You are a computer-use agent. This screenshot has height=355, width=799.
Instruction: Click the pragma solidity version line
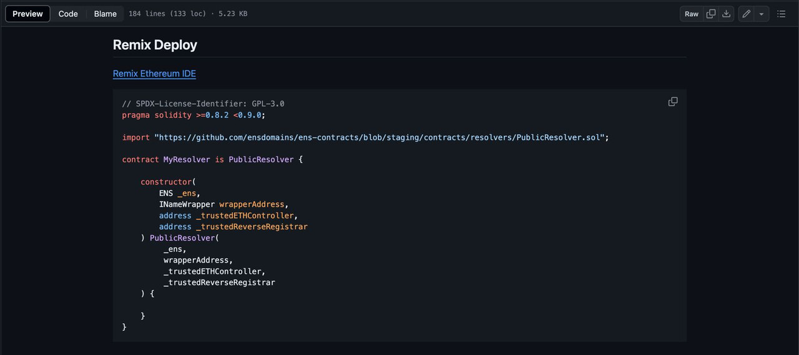pyautogui.click(x=194, y=115)
